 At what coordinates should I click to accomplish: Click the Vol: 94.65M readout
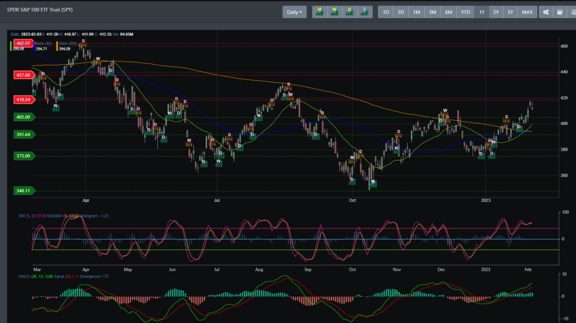pos(123,34)
